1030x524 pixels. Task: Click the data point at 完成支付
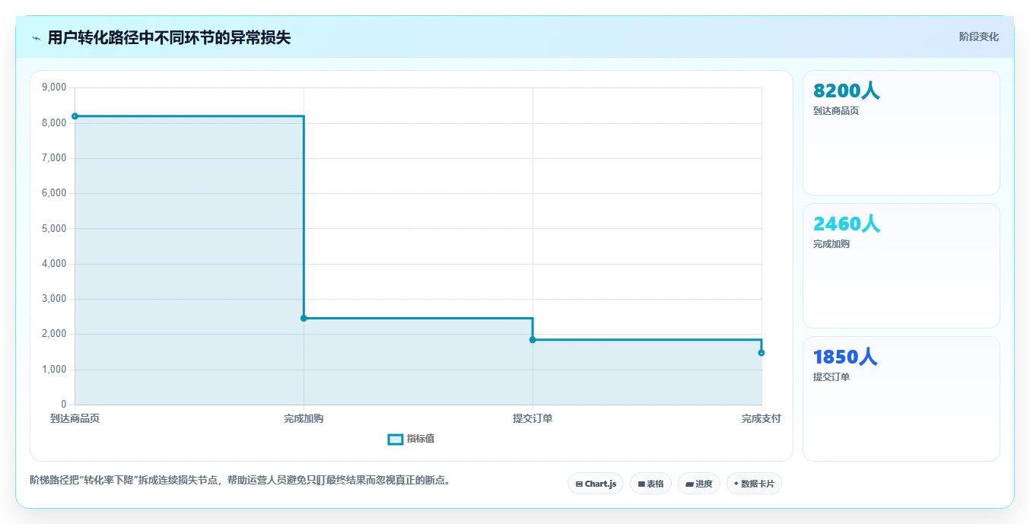tap(761, 353)
